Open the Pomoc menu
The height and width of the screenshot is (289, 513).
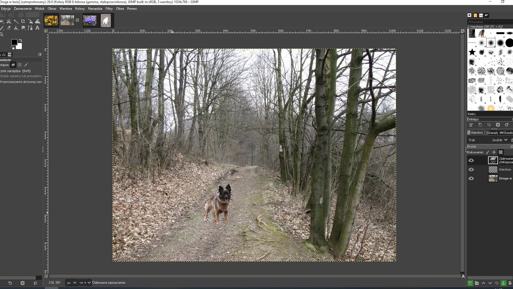[132, 8]
